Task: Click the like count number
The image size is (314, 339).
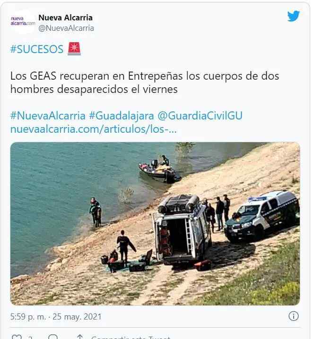Action: tap(30, 337)
